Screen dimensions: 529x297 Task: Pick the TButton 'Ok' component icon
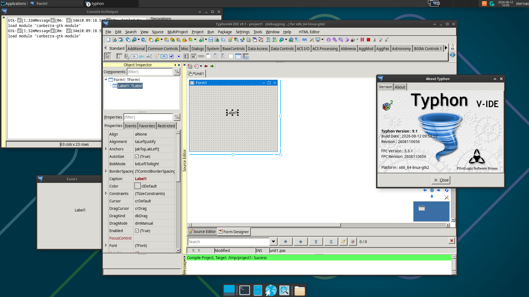[134, 56]
